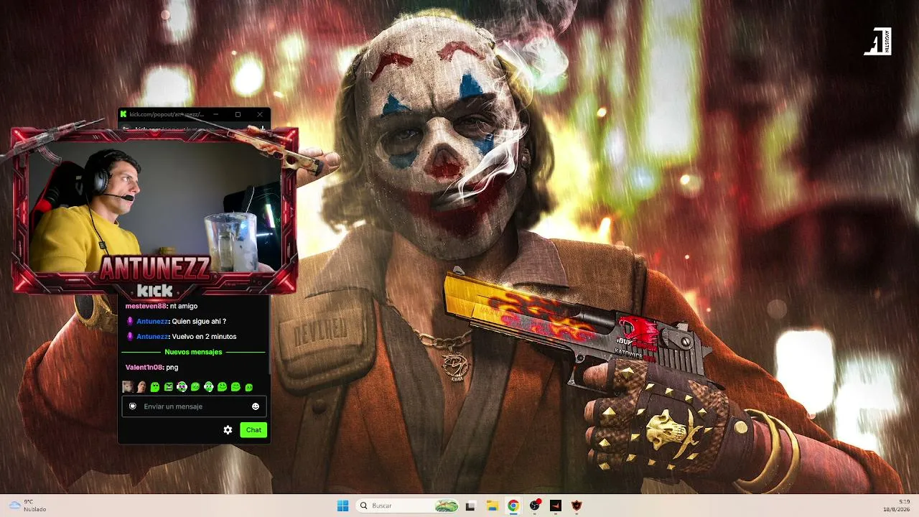Open File Explorer from the taskbar
The width and height of the screenshot is (919, 517).
(492, 506)
